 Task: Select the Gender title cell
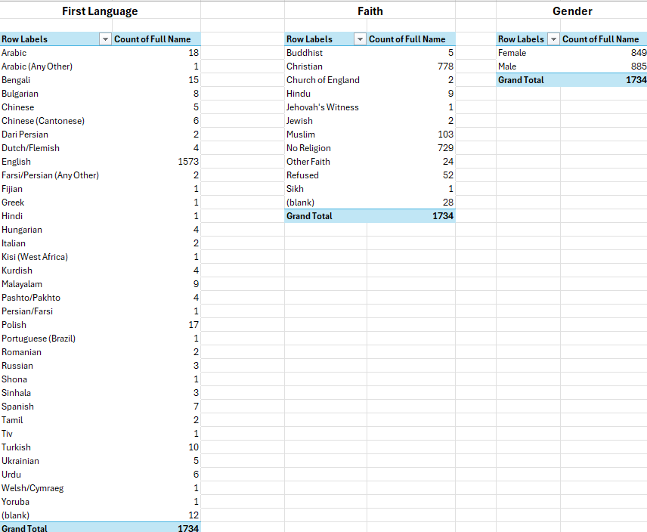571,11
